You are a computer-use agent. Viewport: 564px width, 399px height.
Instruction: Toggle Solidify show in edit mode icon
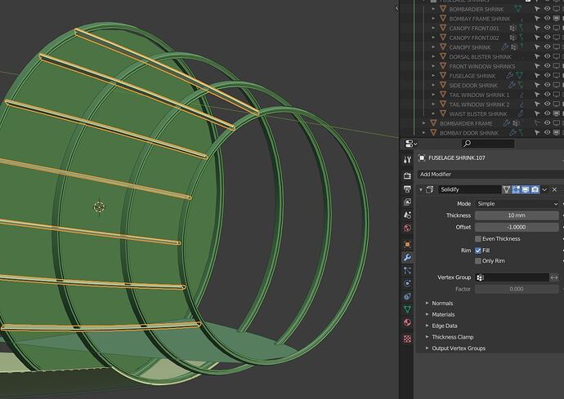[516, 189]
